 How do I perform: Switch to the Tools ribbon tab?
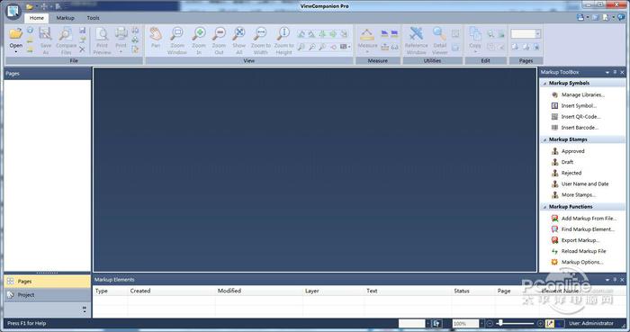[x=94, y=18]
